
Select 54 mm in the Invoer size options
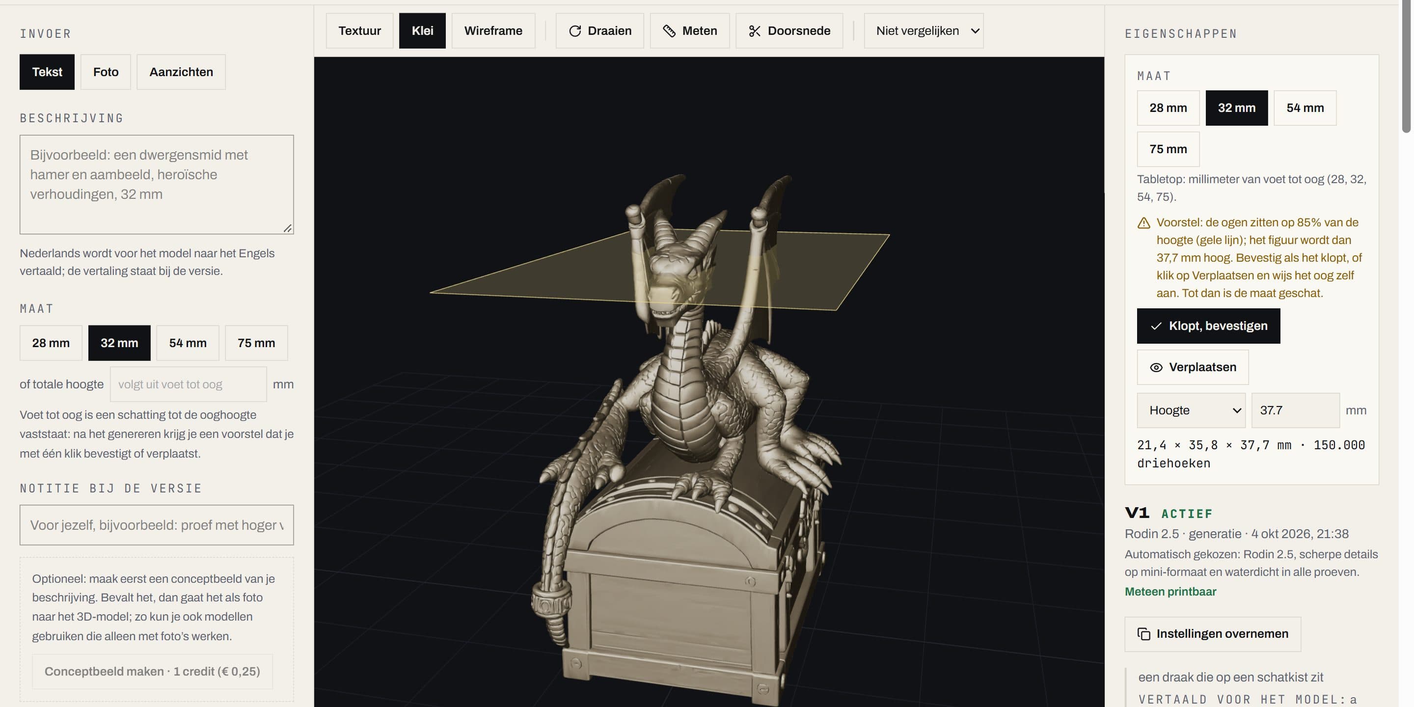click(188, 343)
